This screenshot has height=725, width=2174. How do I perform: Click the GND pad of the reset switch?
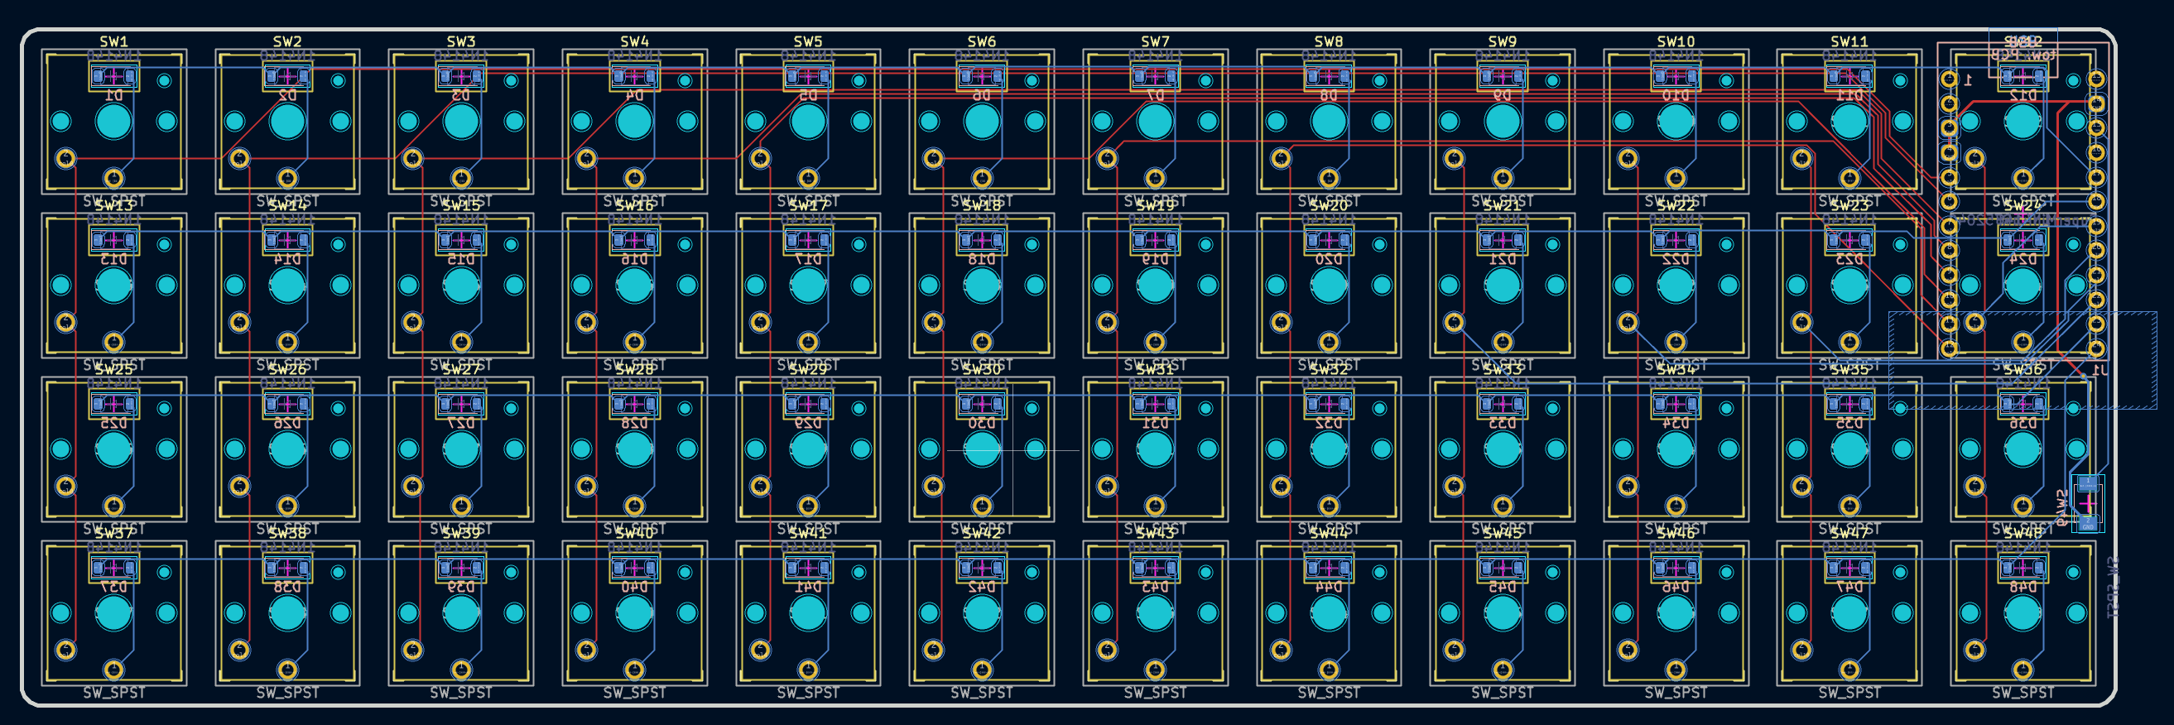click(x=2088, y=523)
